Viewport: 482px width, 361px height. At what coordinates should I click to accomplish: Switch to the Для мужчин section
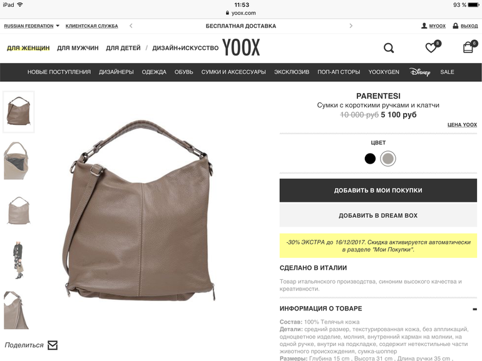coord(78,48)
